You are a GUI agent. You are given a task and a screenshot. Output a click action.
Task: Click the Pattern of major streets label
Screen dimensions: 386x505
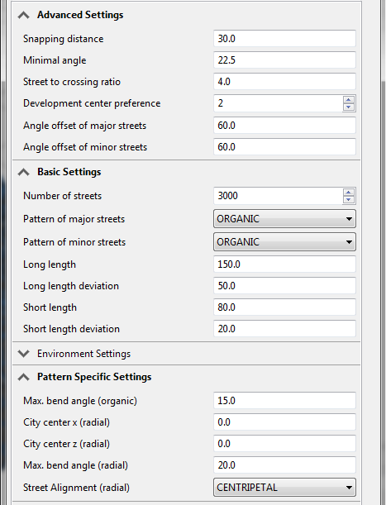point(74,219)
